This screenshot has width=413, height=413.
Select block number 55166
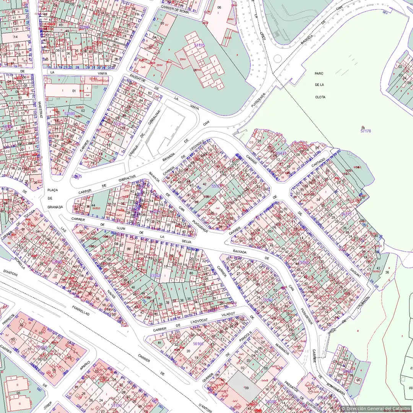198,344
